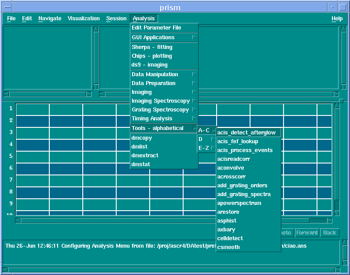This screenshot has height=275, width=350.
Task: Run dmstat from Analysis menu
Action: pyautogui.click(x=164, y=164)
